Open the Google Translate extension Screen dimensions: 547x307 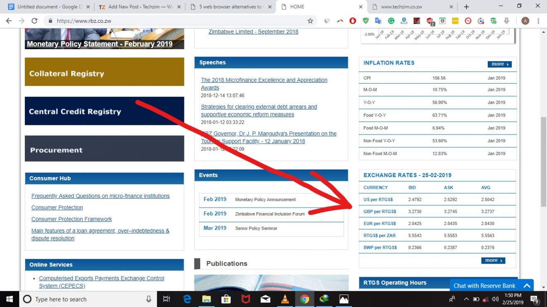[x=378, y=21]
